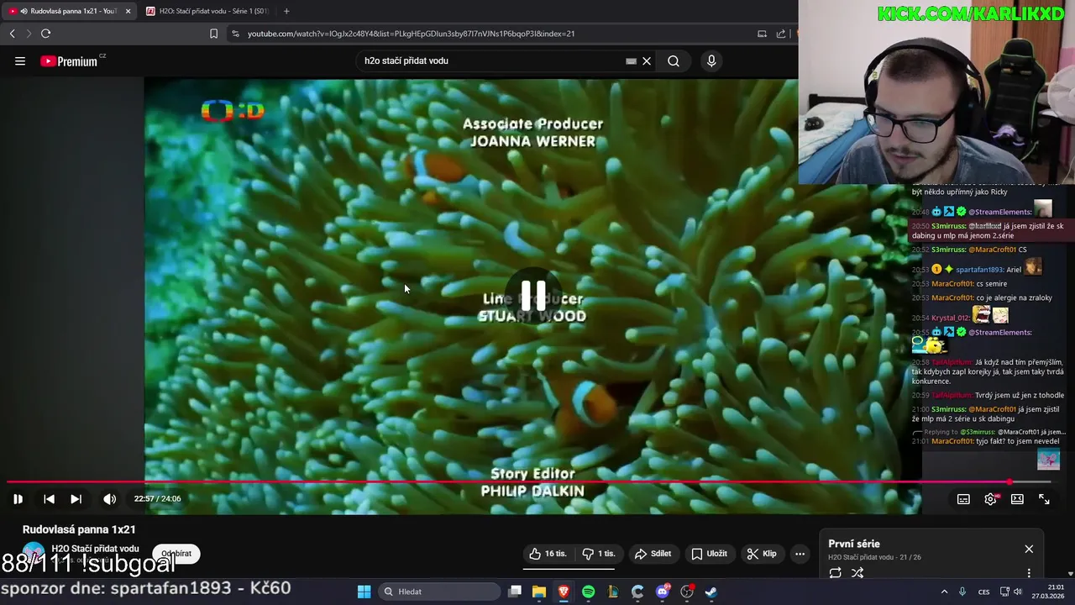Close the Rudovlasá panna 1x21 tab
This screenshot has height=605, width=1075.
(x=128, y=11)
